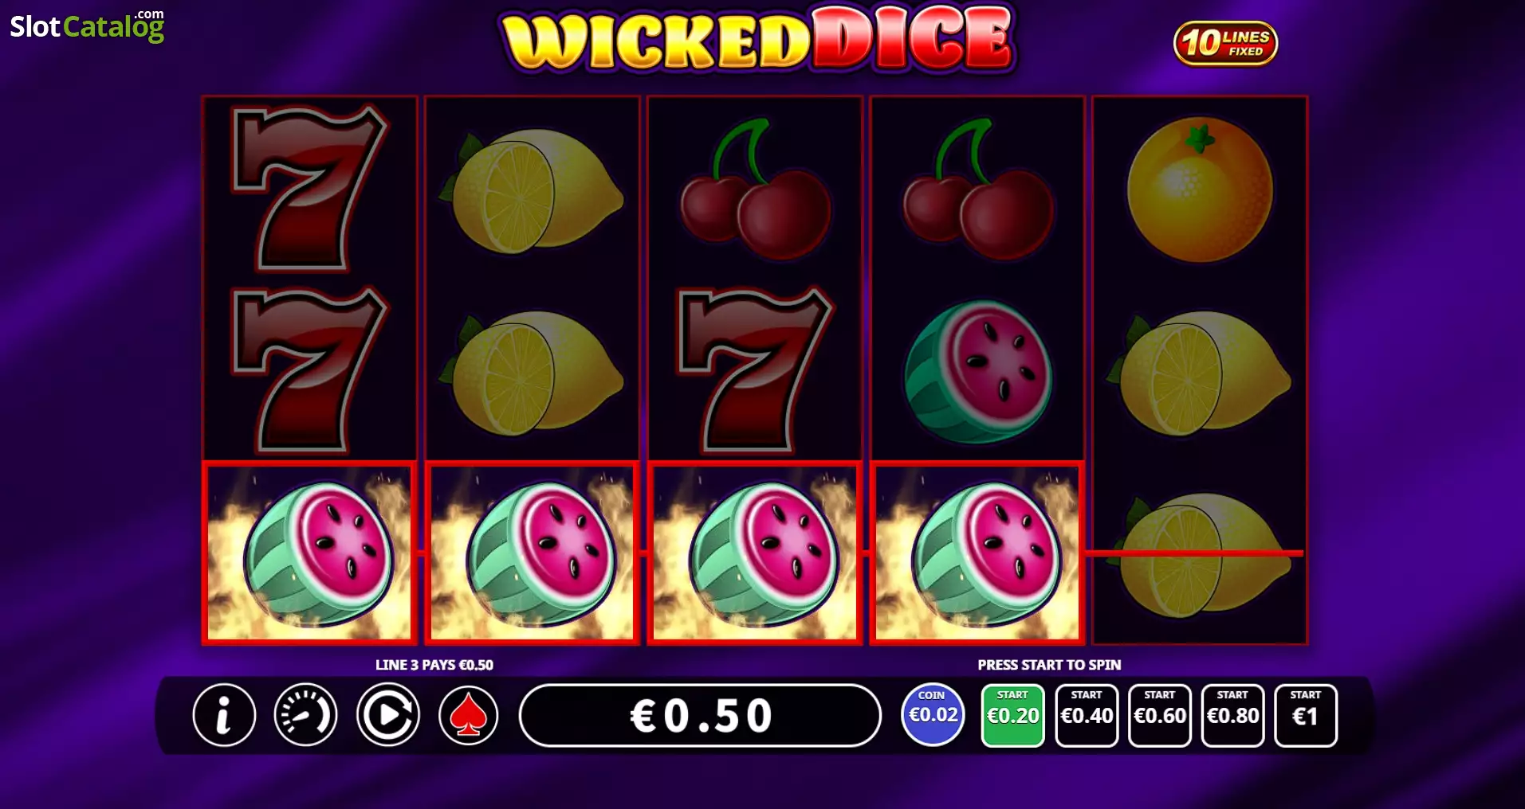The image size is (1525, 809).
Task: Click the orange symbol on fifth reel
Action: pyautogui.click(x=1200, y=189)
